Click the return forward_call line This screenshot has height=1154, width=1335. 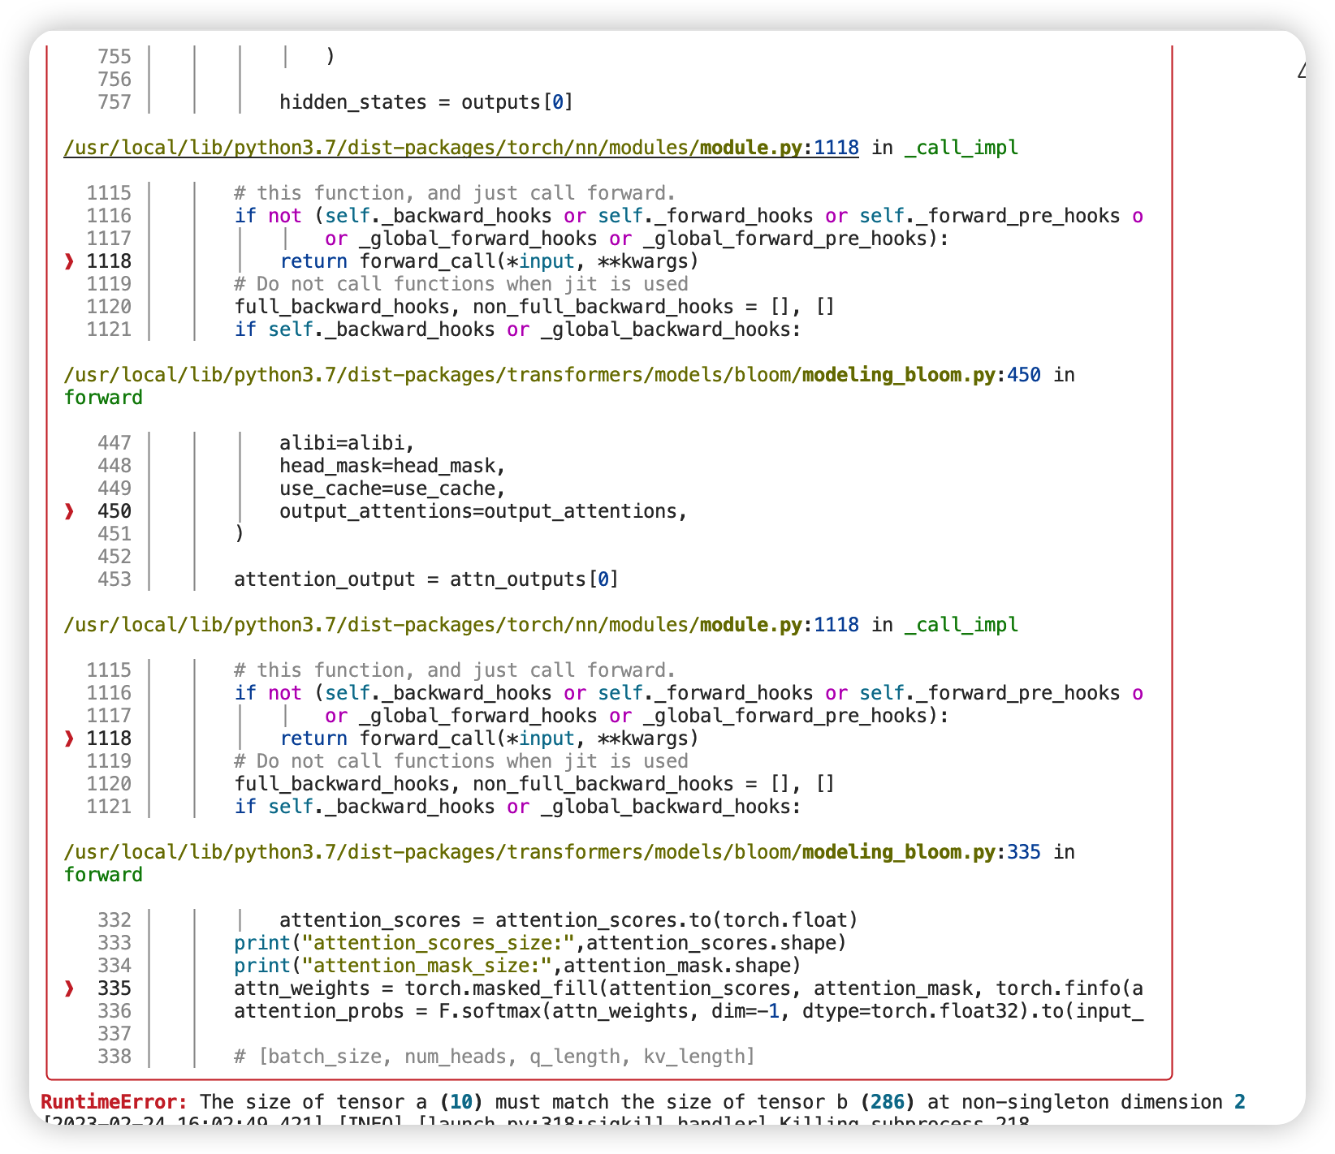(489, 261)
